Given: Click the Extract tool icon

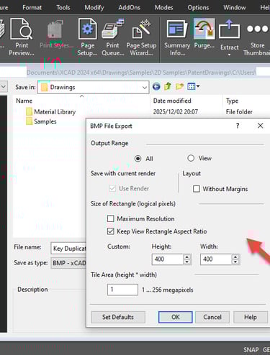Looking at the screenshot, I should 229,29.
